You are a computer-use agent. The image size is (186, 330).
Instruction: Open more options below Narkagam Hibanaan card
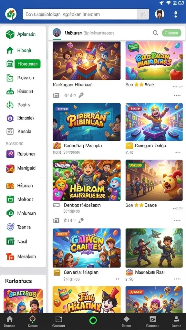click(177, 95)
